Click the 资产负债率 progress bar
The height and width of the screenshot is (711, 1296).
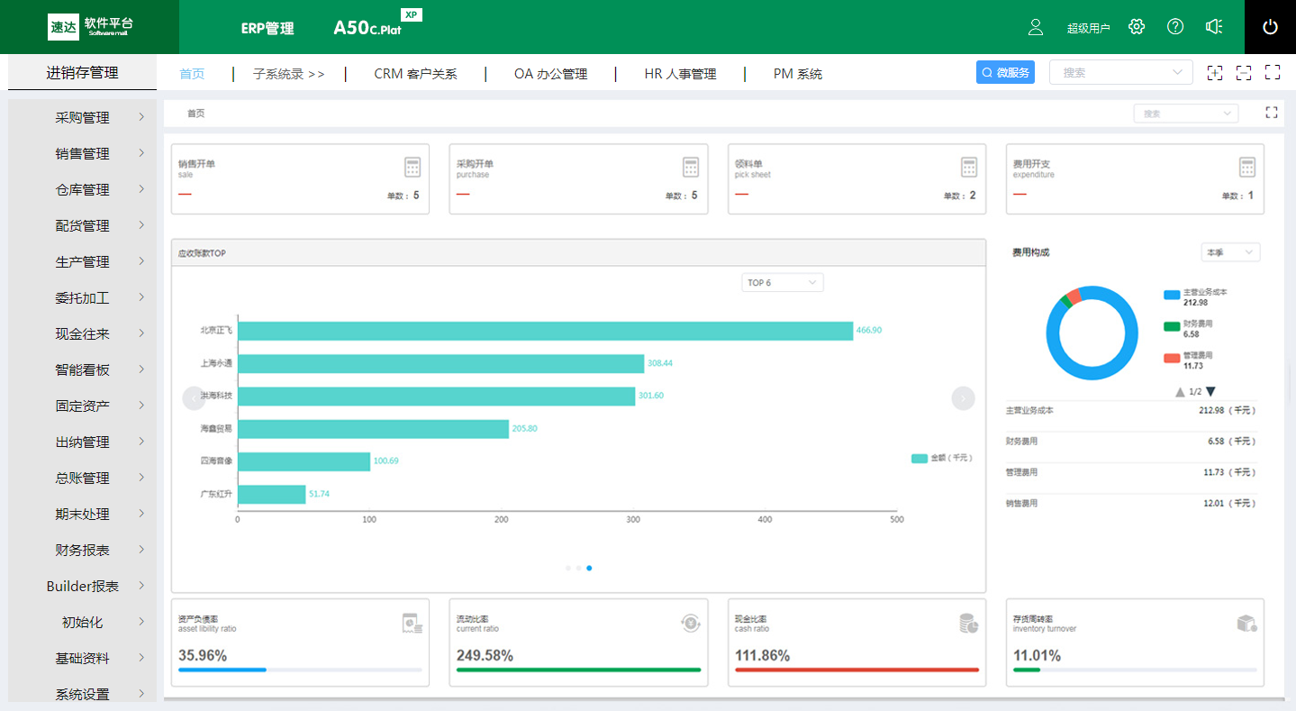point(300,670)
